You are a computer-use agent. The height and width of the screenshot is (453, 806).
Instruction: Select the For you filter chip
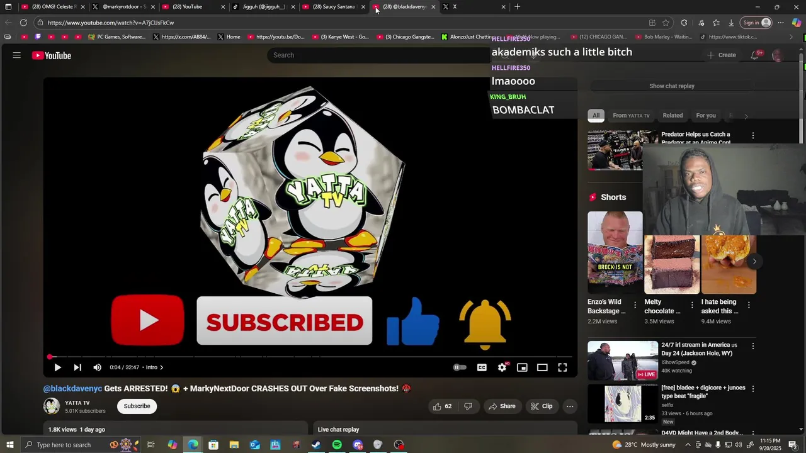706,116
